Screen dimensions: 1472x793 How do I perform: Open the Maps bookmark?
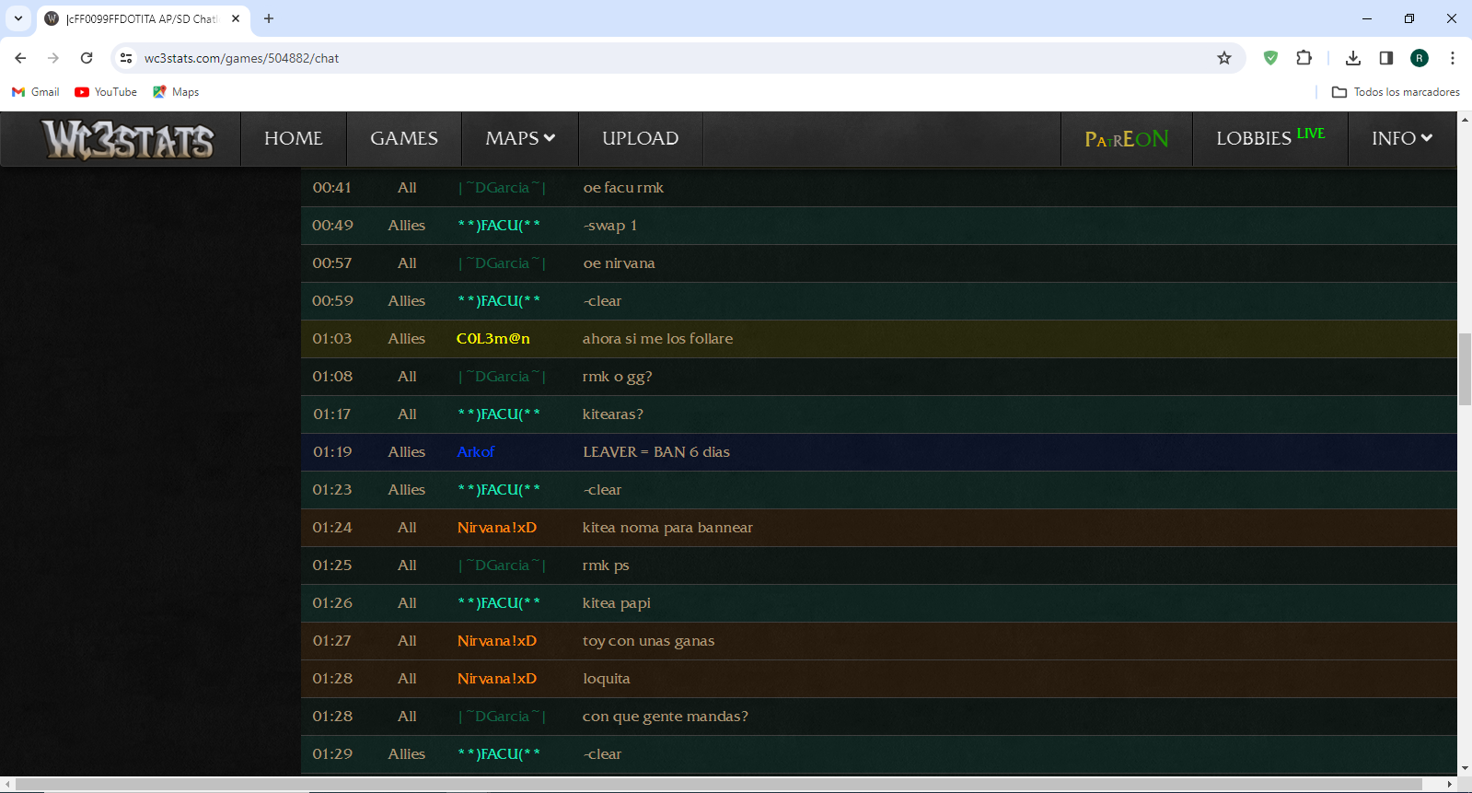[x=176, y=92]
